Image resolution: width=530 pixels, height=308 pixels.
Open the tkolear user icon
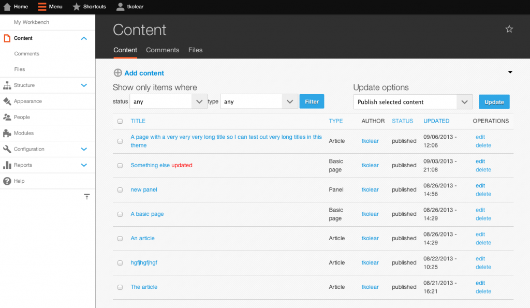(120, 6)
